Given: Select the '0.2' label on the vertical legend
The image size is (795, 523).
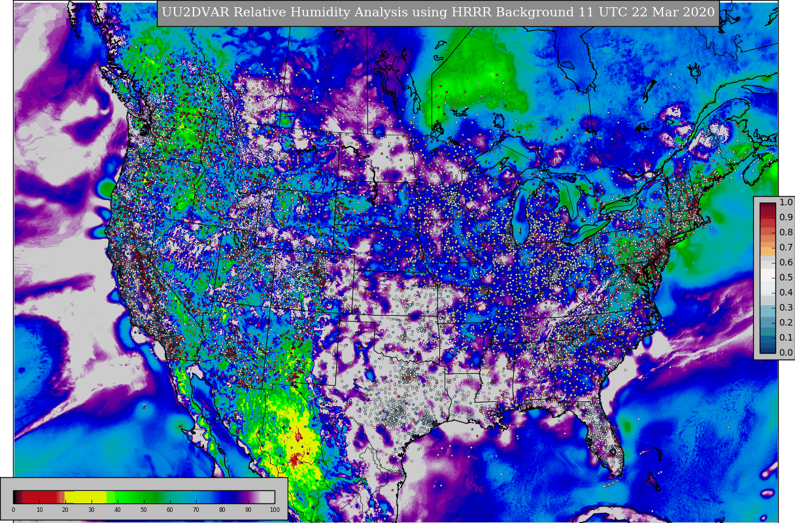Looking at the screenshot, I should click(x=786, y=323).
